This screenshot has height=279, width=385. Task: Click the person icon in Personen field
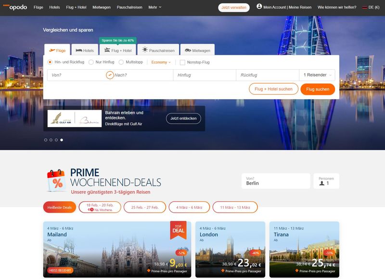pyautogui.click(x=321, y=183)
